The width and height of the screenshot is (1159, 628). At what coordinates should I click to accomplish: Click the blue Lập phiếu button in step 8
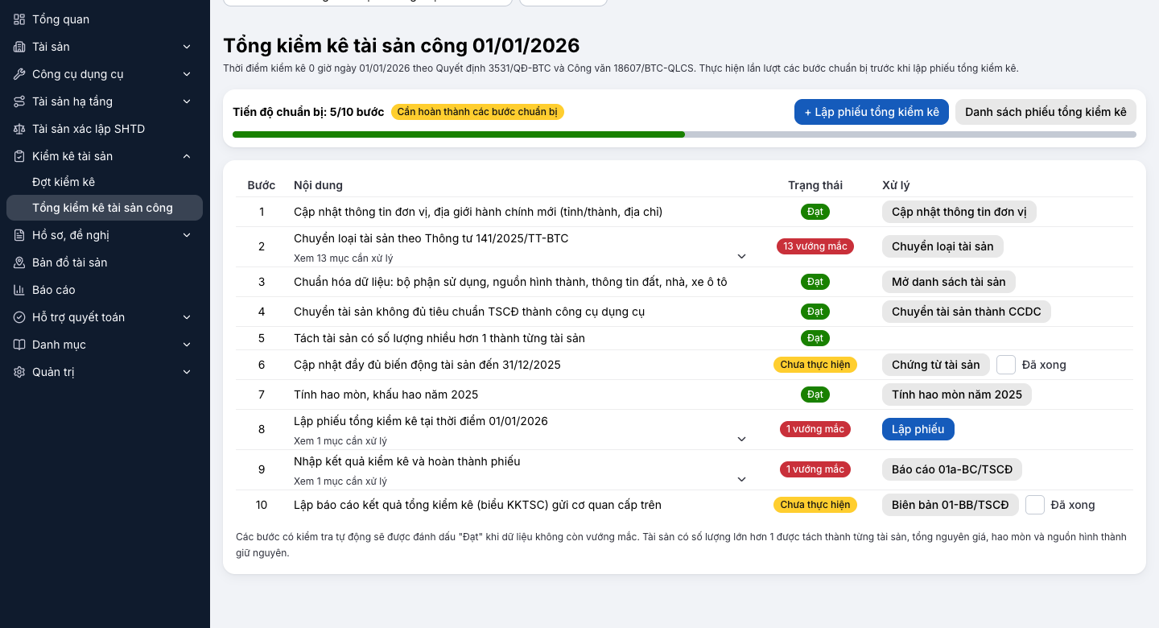[x=918, y=429]
